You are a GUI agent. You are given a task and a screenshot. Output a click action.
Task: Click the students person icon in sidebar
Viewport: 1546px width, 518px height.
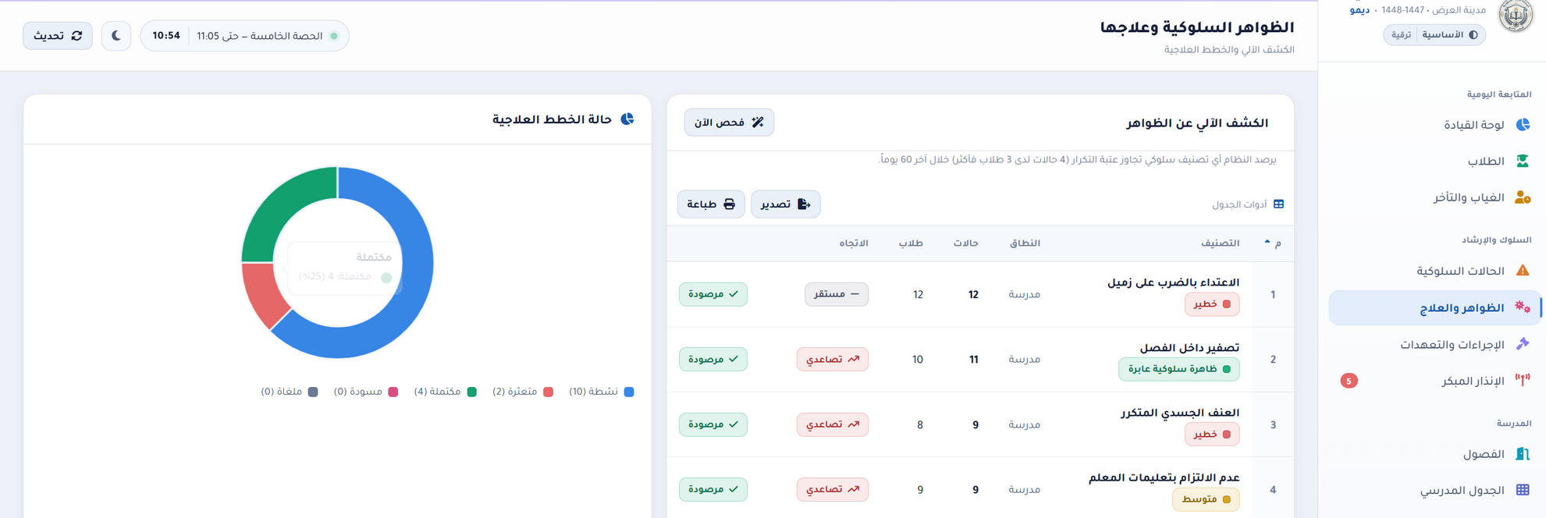click(x=1523, y=161)
